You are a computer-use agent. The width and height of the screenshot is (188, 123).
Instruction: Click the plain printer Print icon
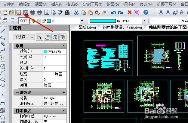[x=39, y=12]
